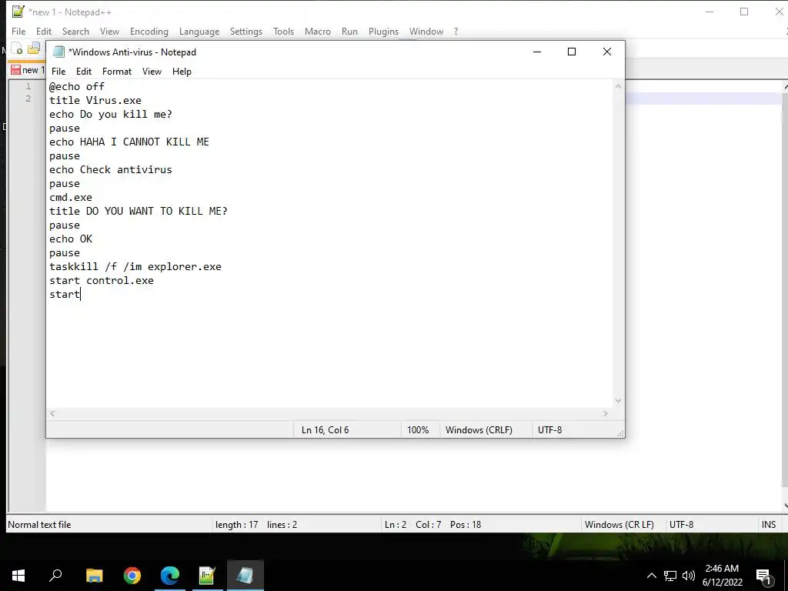Open the volume control in system tray
788x591 pixels.
click(x=689, y=576)
